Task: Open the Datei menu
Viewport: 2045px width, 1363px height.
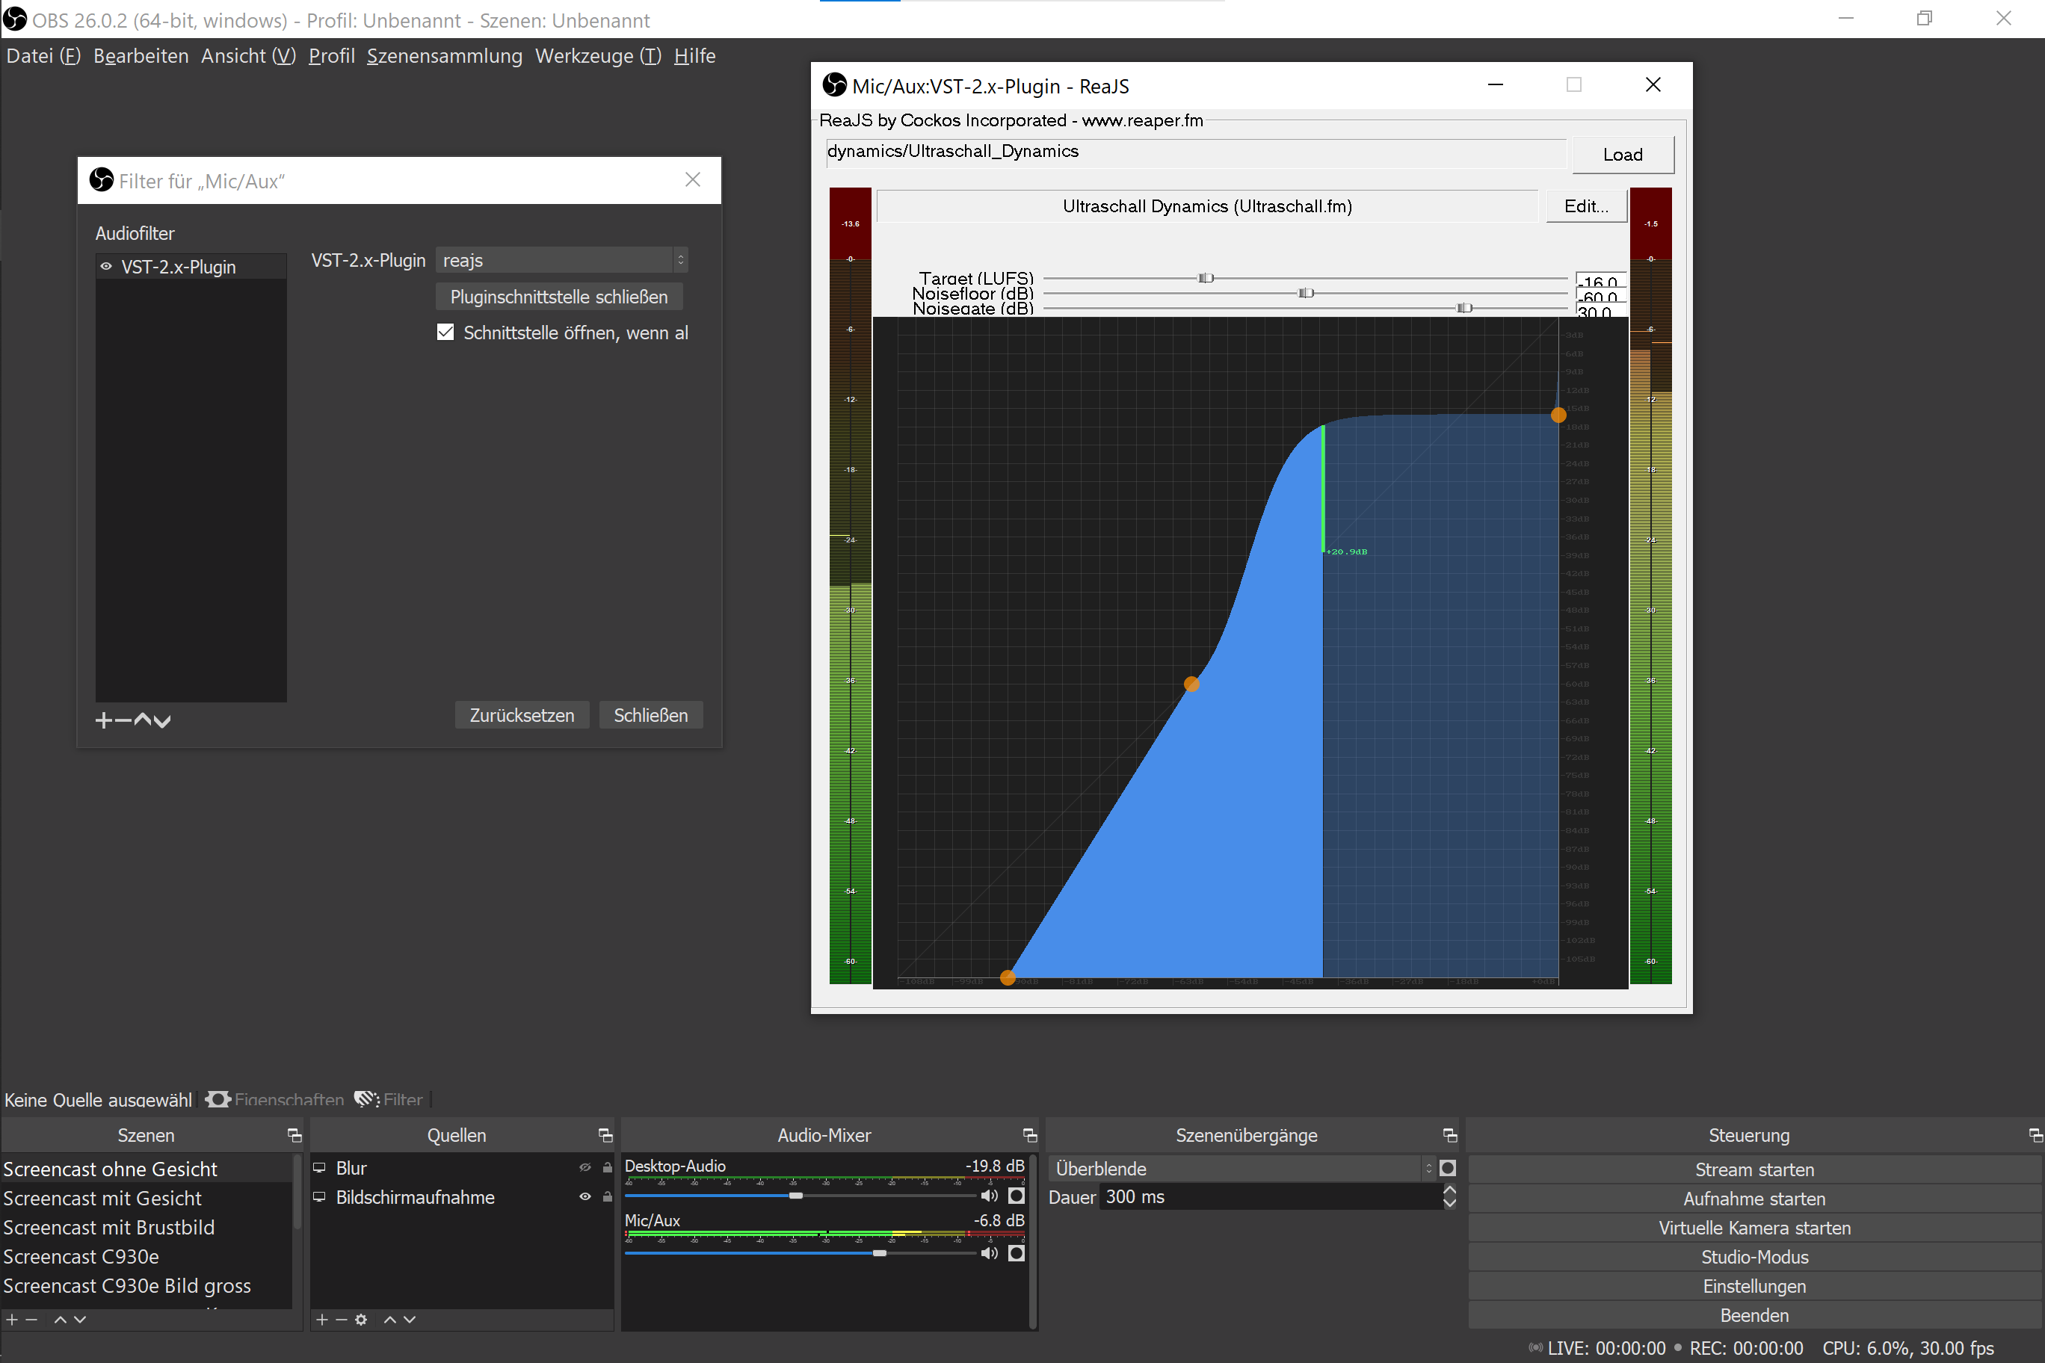Action: [43, 55]
